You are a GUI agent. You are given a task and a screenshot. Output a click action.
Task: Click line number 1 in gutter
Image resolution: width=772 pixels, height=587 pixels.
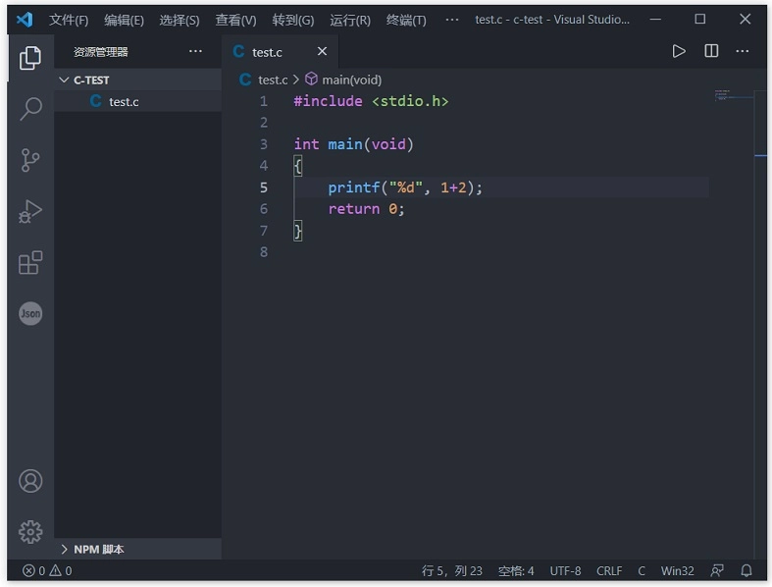(264, 101)
